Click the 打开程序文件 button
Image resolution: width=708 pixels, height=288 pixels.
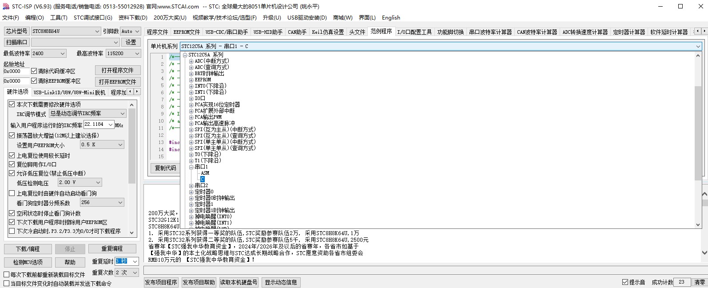point(118,70)
